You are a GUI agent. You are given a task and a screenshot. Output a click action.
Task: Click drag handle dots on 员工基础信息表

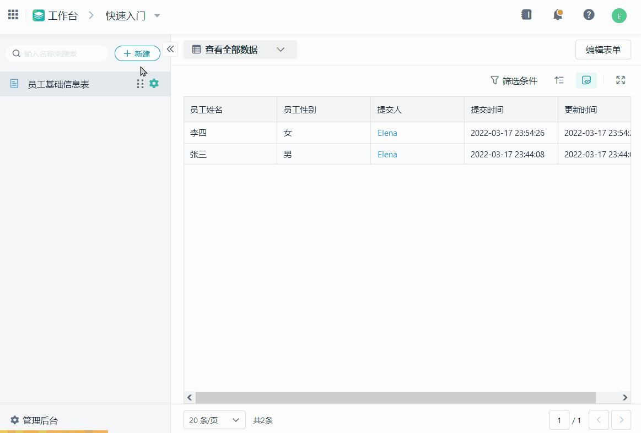tap(140, 83)
